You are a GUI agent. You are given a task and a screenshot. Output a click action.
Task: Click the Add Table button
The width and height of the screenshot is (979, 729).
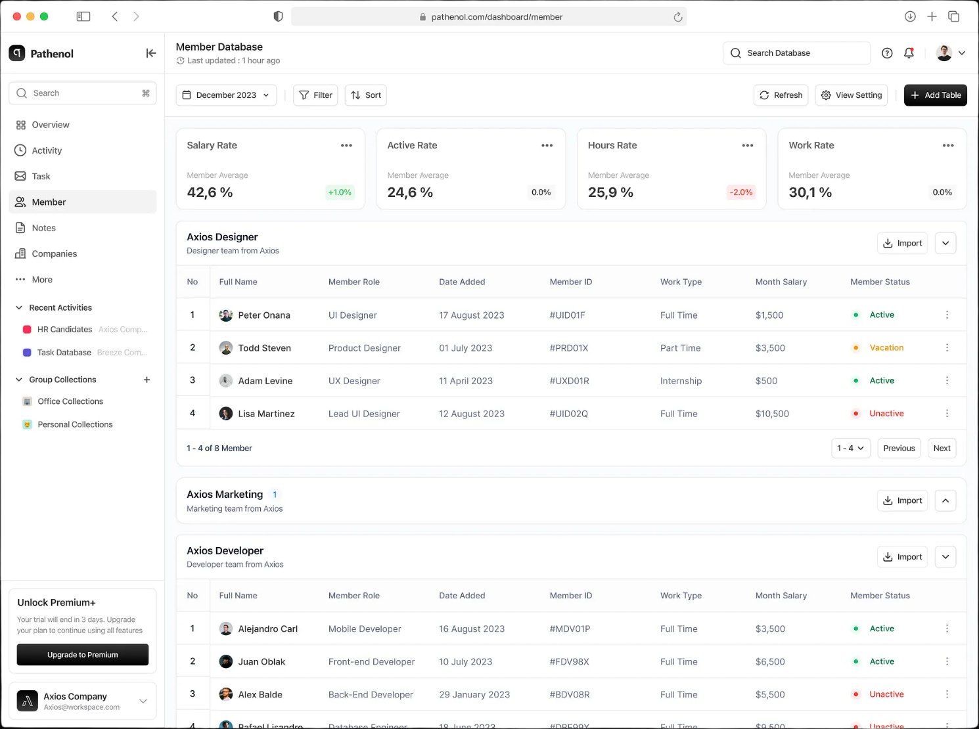click(x=936, y=95)
